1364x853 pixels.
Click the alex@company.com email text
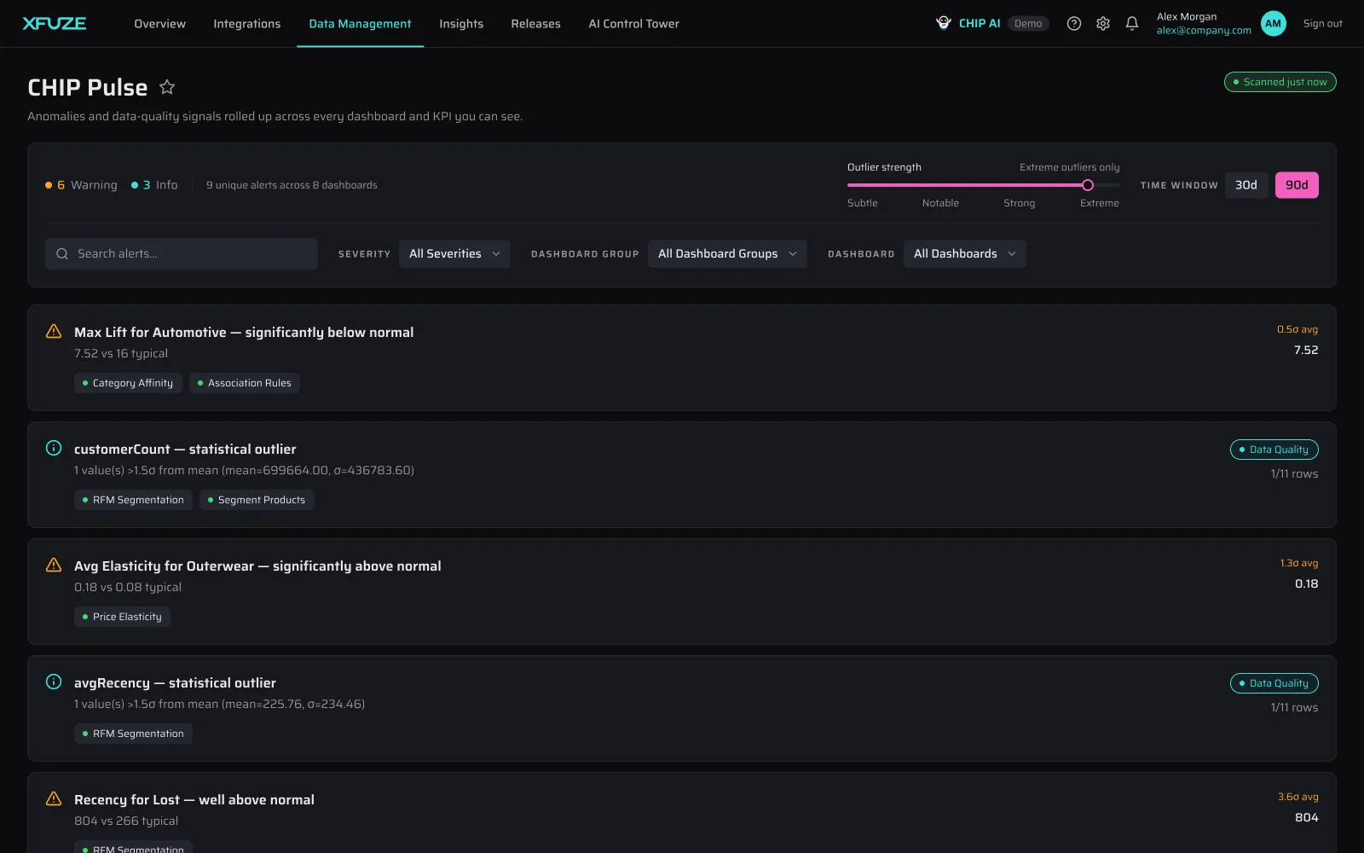point(1204,31)
